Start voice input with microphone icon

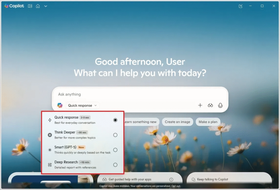(x=220, y=105)
